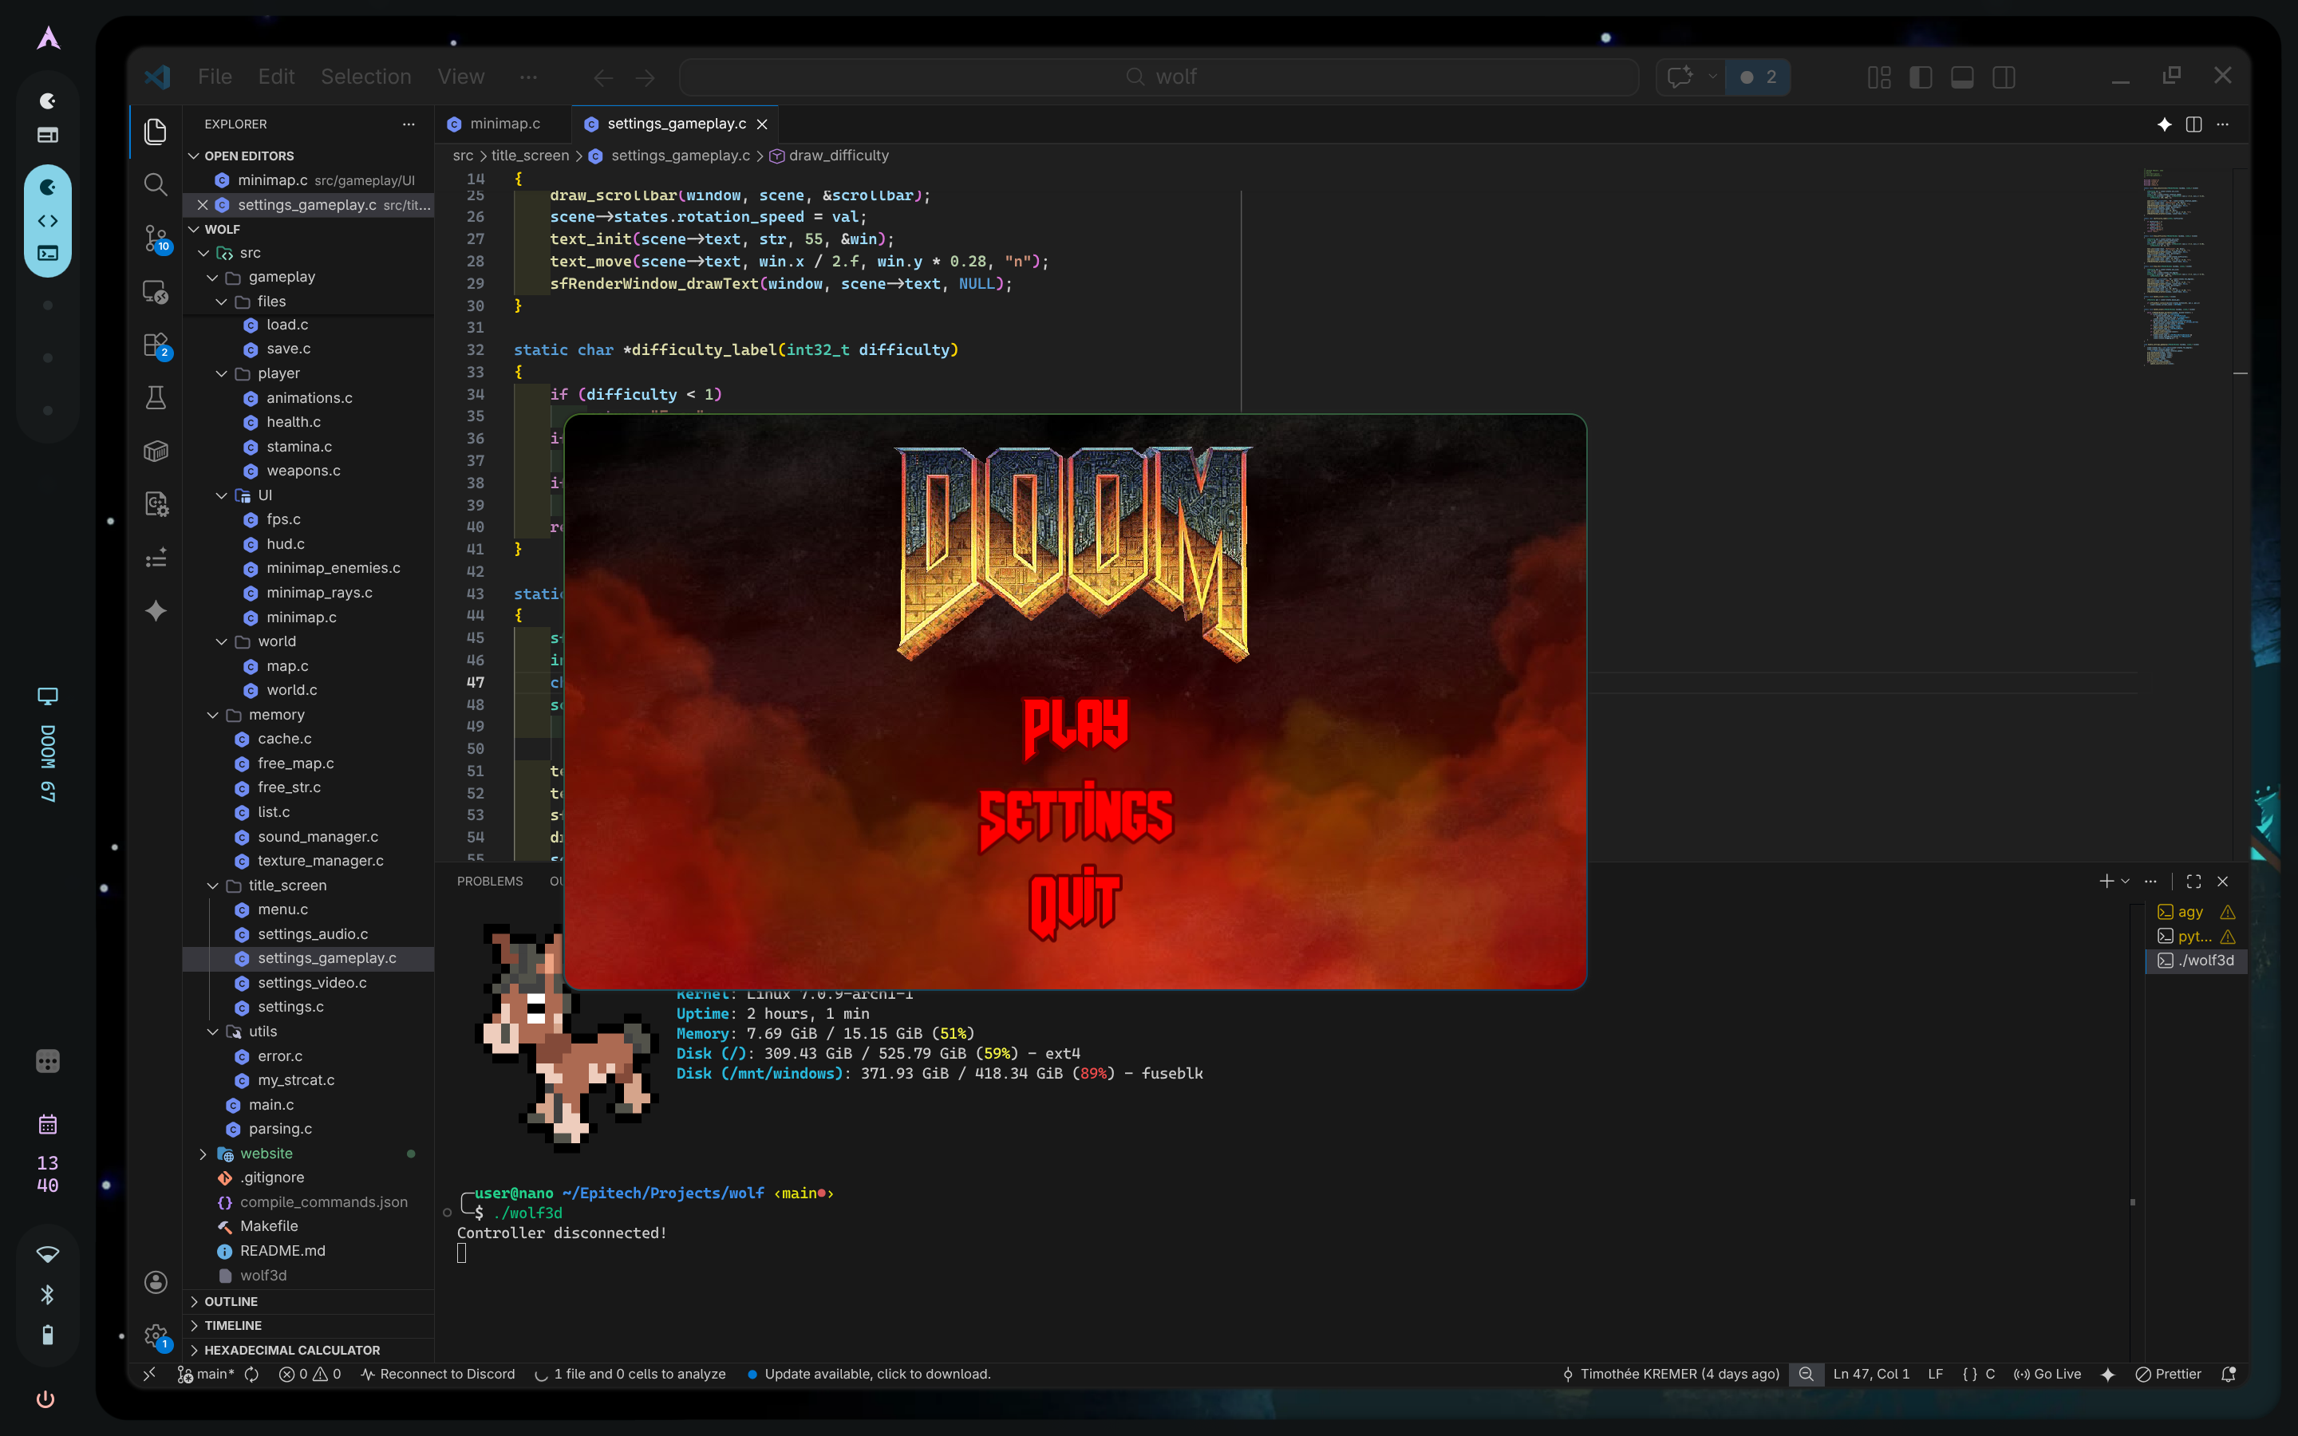Toggle the bottom panel visibility
The height and width of the screenshot is (1436, 2298).
pos(1962,77)
